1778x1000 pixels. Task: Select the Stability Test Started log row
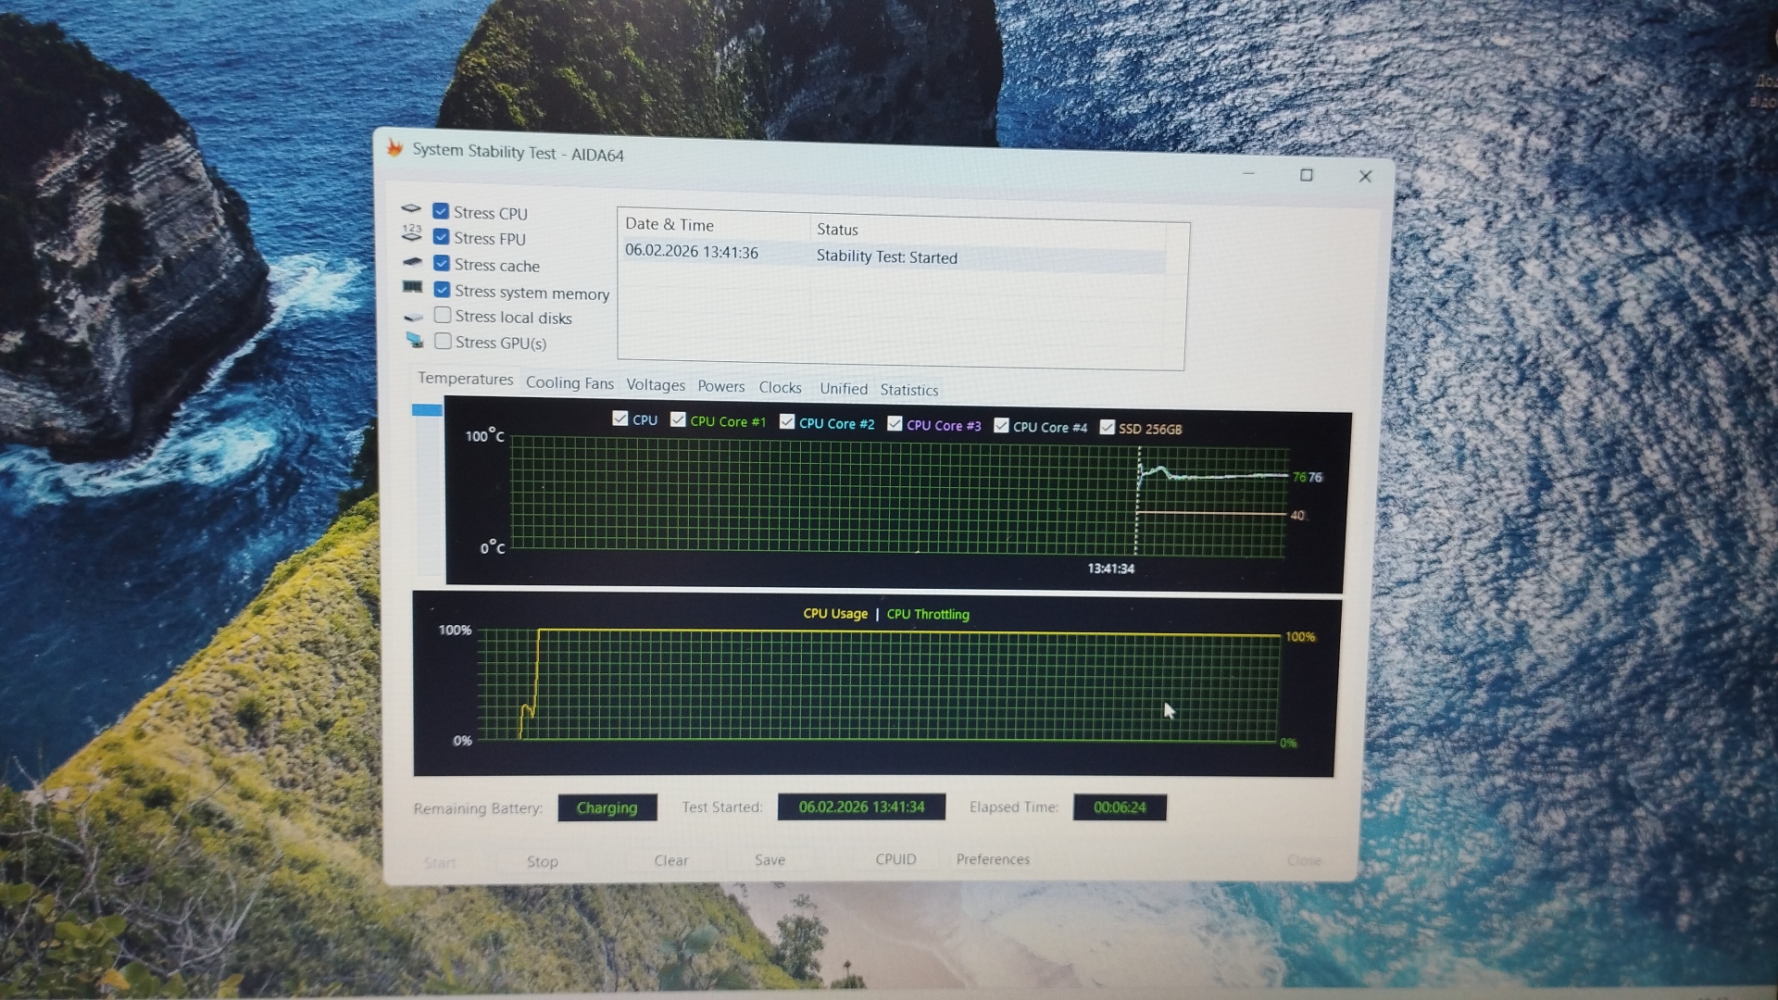tap(889, 256)
